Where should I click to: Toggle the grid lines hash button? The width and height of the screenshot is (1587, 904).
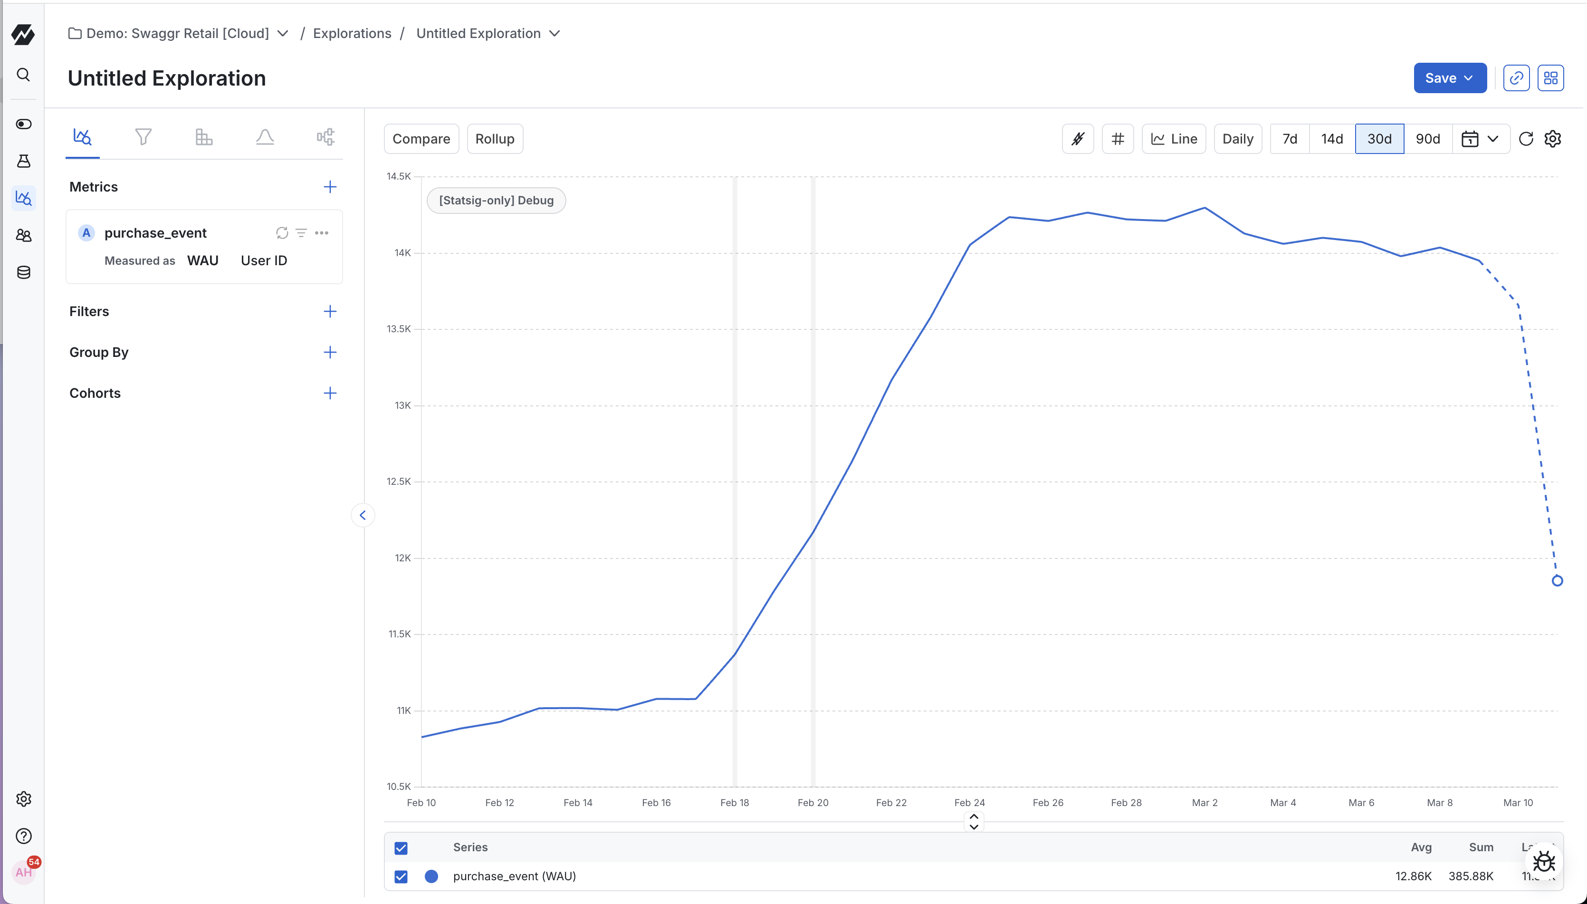[x=1118, y=139]
